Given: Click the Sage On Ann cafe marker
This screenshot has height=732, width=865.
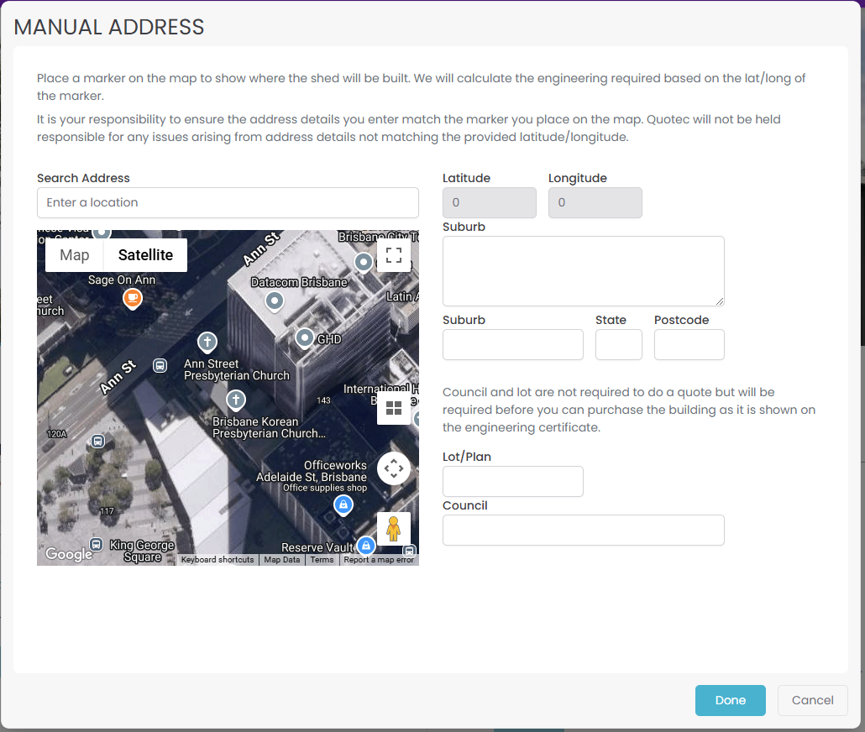Looking at the screenshot, I should coord(132,298).
